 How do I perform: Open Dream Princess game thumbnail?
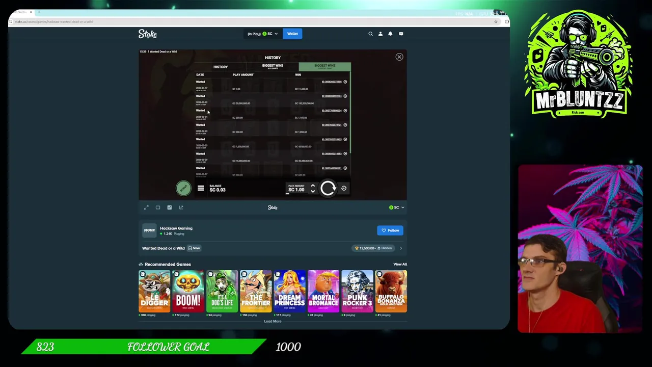(x=289, y=291)
